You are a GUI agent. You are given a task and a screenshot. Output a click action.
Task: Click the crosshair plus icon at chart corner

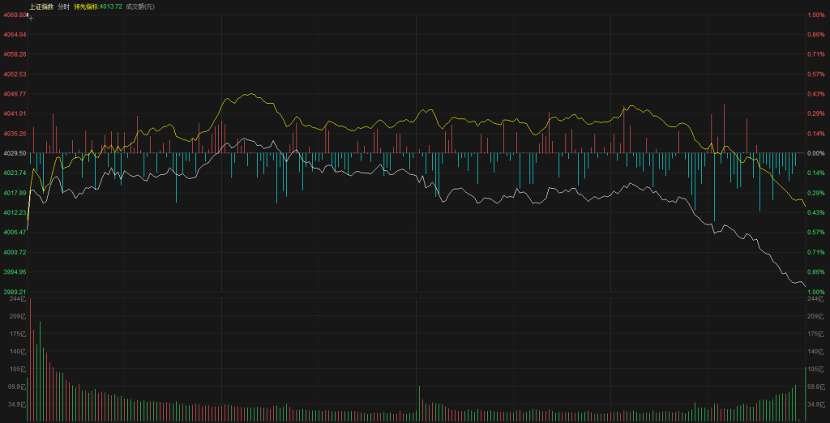pyautogui.click(x=31, y=15)
